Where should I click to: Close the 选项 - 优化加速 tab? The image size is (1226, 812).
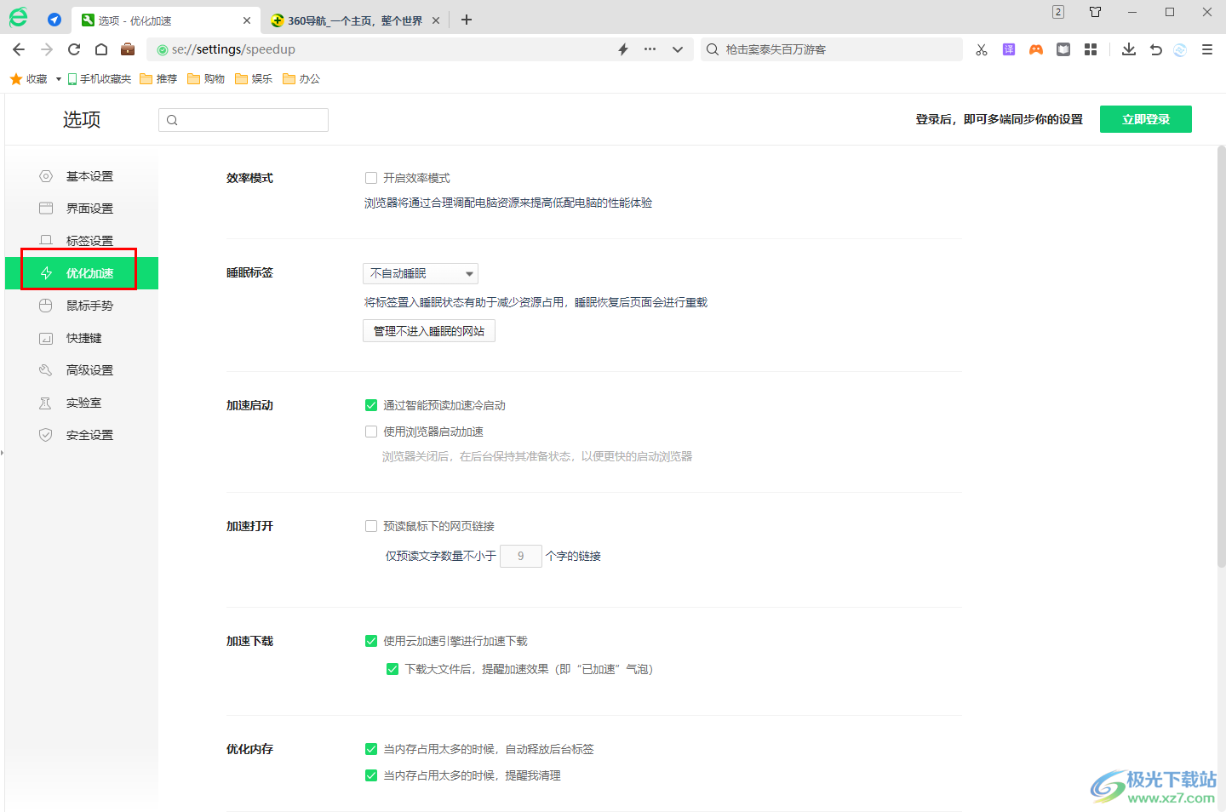tap(247, 20)
